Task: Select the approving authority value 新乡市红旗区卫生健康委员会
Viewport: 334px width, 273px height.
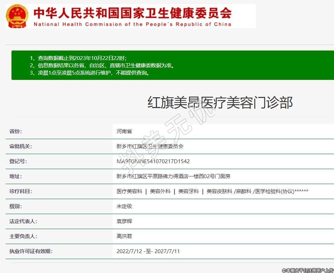Action: point(150,146)
